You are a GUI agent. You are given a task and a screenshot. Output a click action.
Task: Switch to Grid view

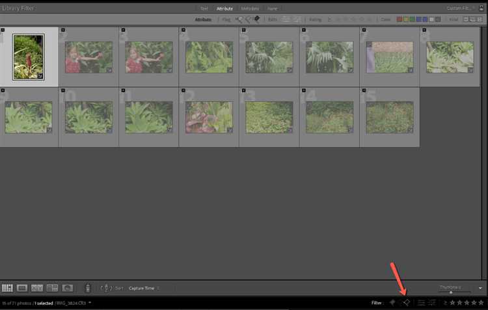[7, 288]
